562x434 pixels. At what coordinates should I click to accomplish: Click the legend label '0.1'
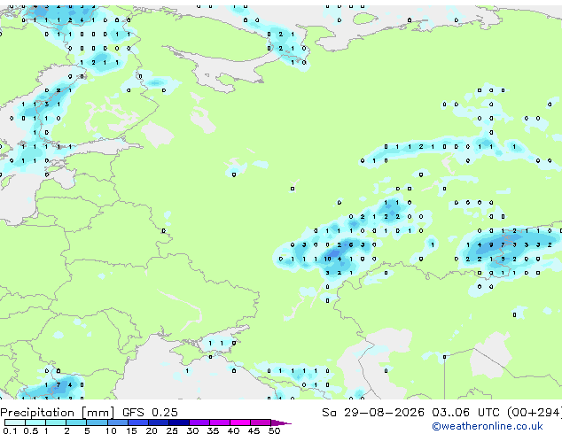(10, 430)
